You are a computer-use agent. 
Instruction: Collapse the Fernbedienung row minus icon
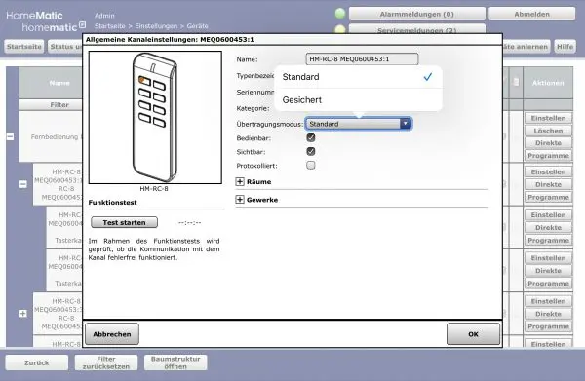pos(11,136)
